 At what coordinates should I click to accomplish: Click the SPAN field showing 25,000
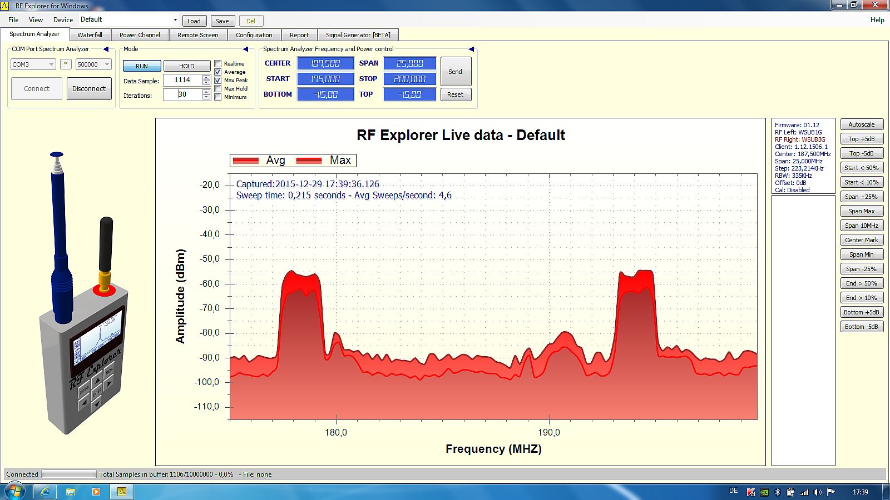[x=410, y=63]
